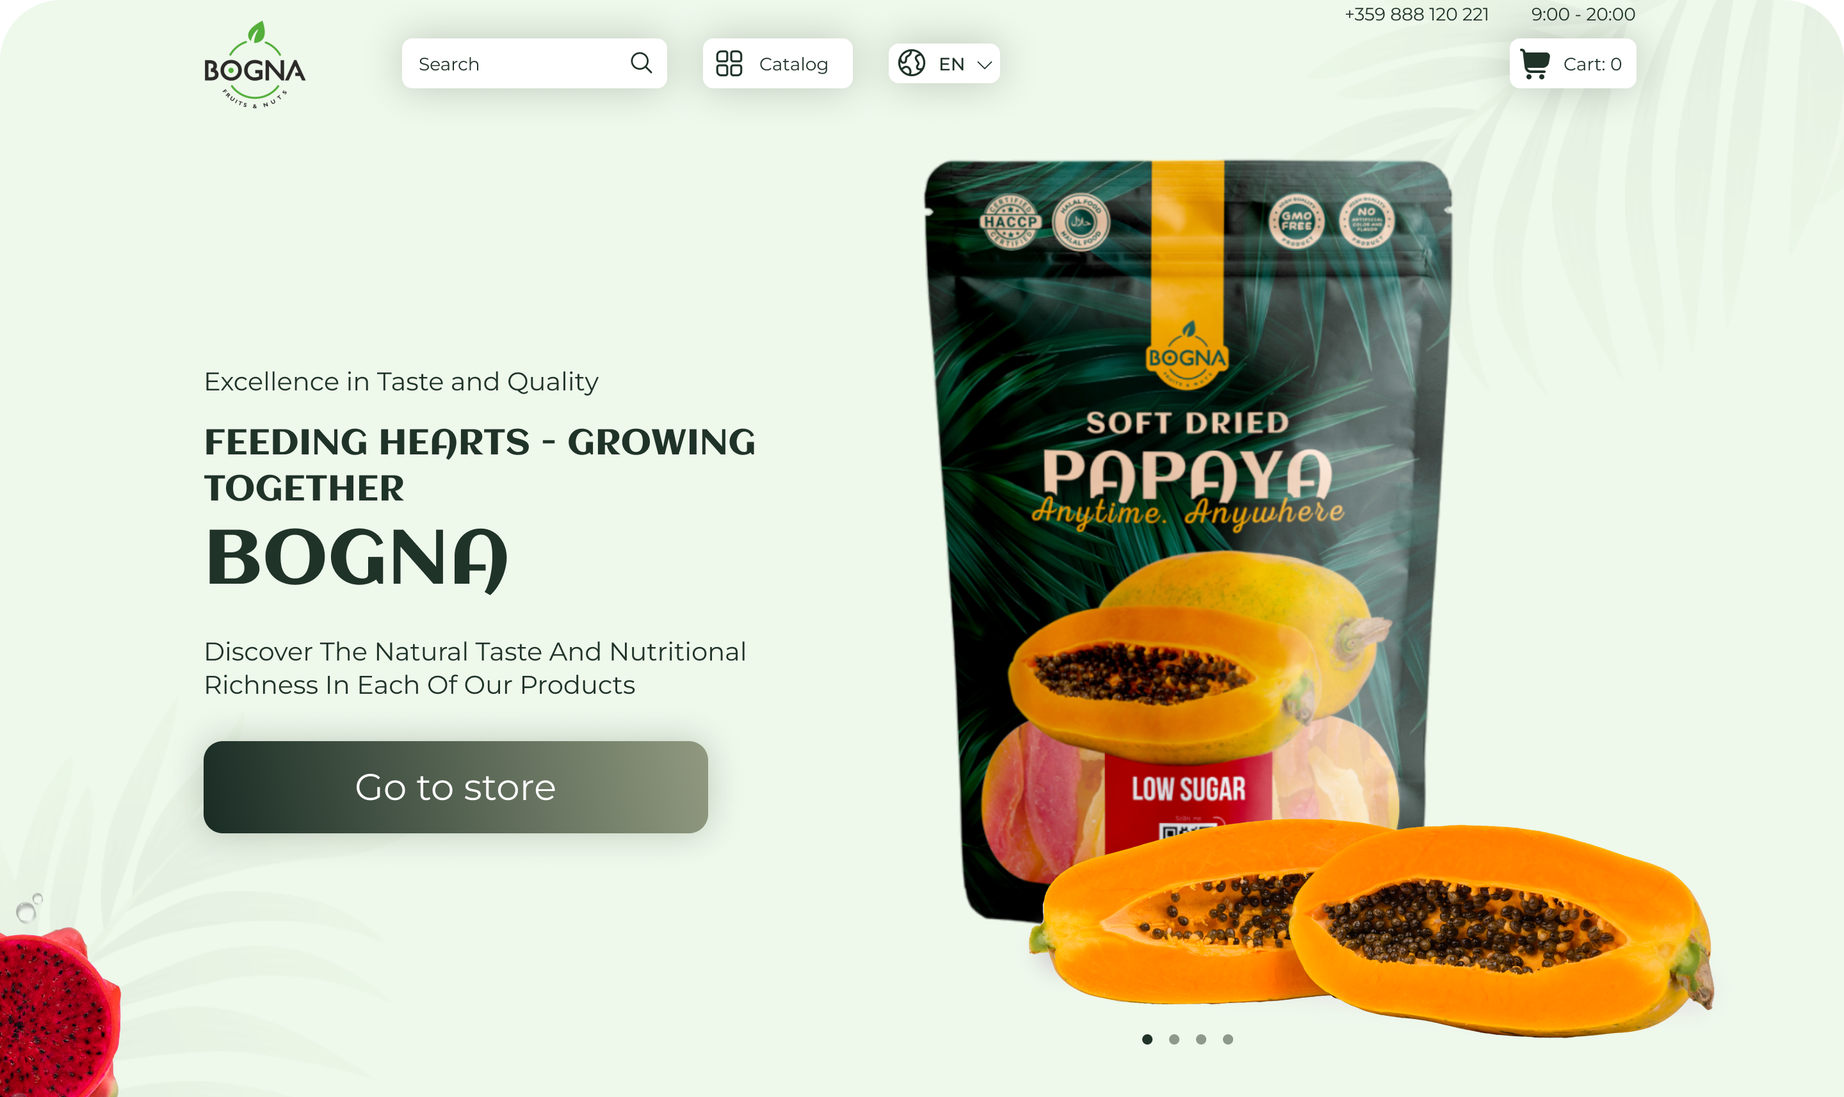This screenshot has width=1844, height=1097.
Task: Click the shopping cart icon
Action: [1534, 63]
